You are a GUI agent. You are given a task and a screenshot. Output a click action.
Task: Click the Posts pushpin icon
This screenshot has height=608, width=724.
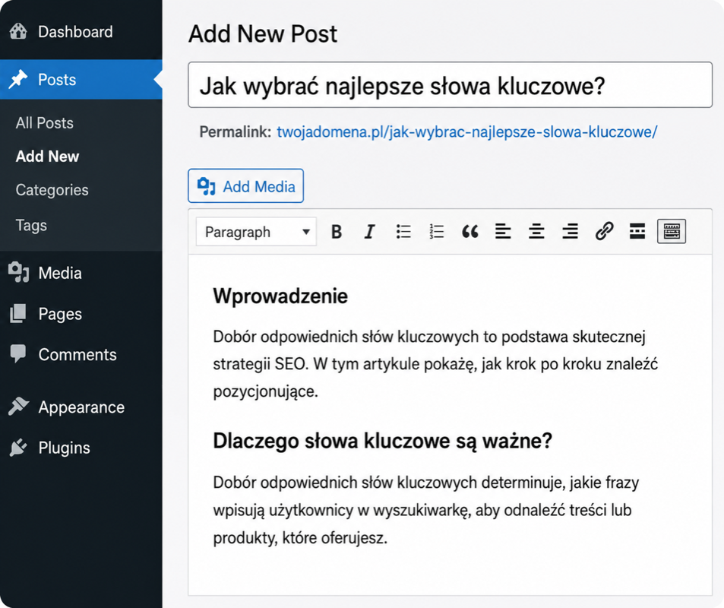pyautogui.click(x=18, y=80)
